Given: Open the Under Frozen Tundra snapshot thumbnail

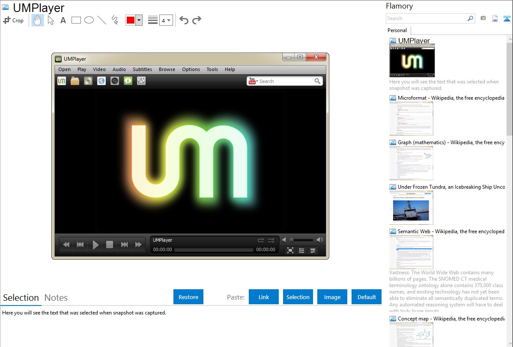Looking at the screenshot, I should tap(411, 208).
